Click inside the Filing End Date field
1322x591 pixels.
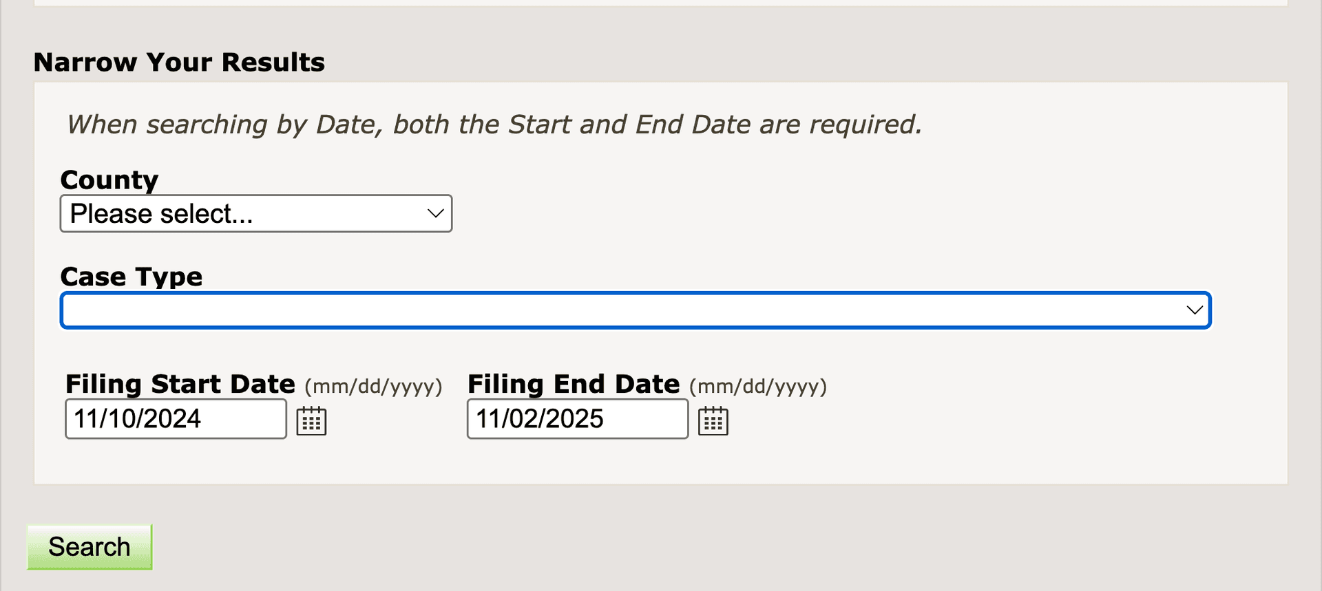click(x=577, y=418)
